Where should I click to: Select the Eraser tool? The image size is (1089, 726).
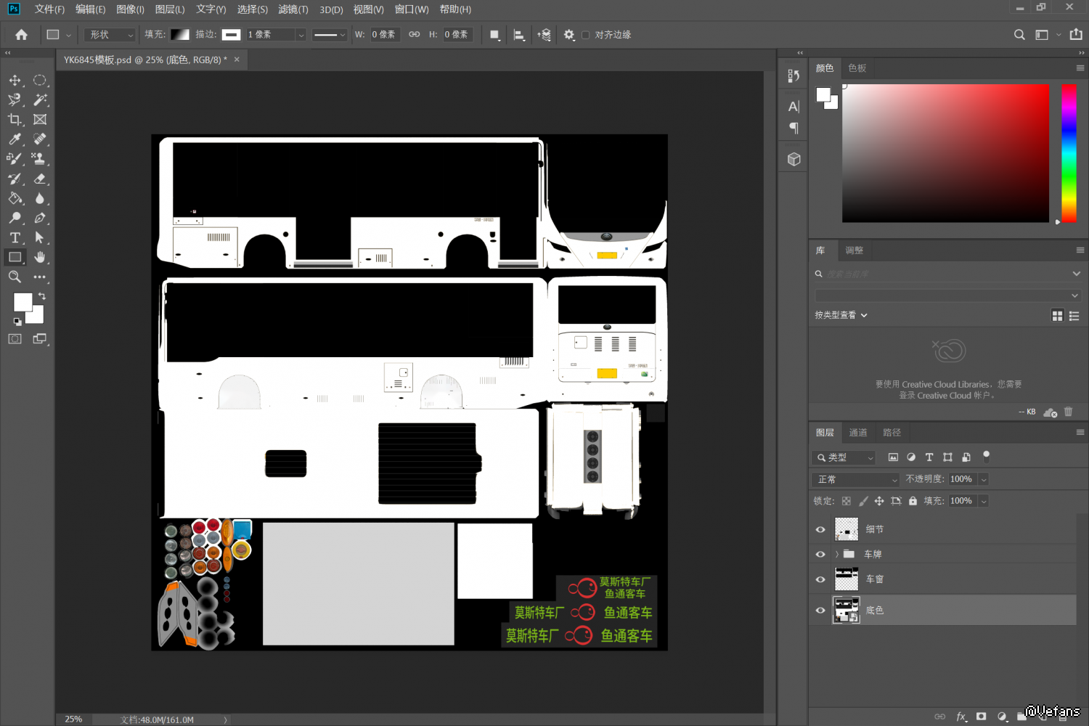40,179
